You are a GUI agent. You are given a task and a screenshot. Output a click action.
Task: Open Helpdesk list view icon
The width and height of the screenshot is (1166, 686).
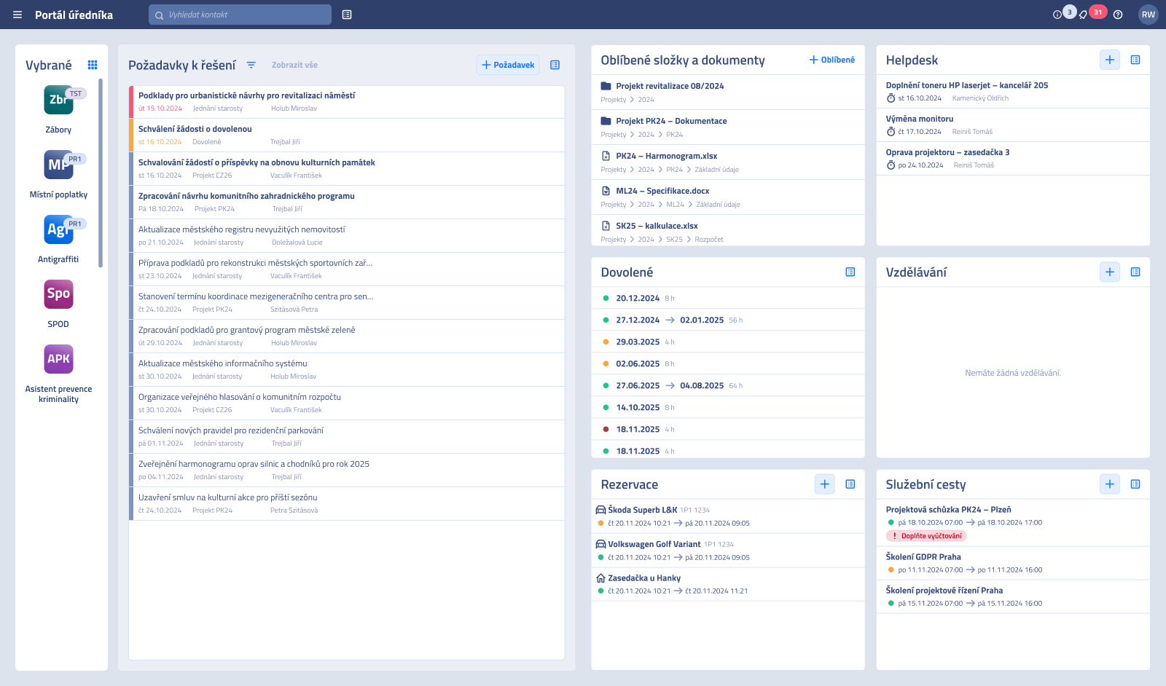pos(1135,60)
